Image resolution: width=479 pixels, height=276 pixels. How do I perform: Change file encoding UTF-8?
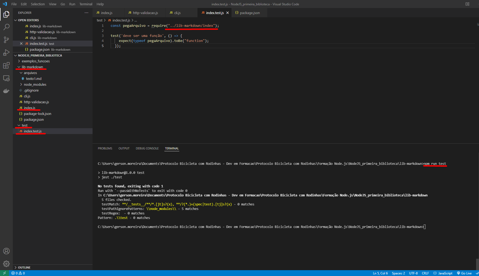click(413, 273)
